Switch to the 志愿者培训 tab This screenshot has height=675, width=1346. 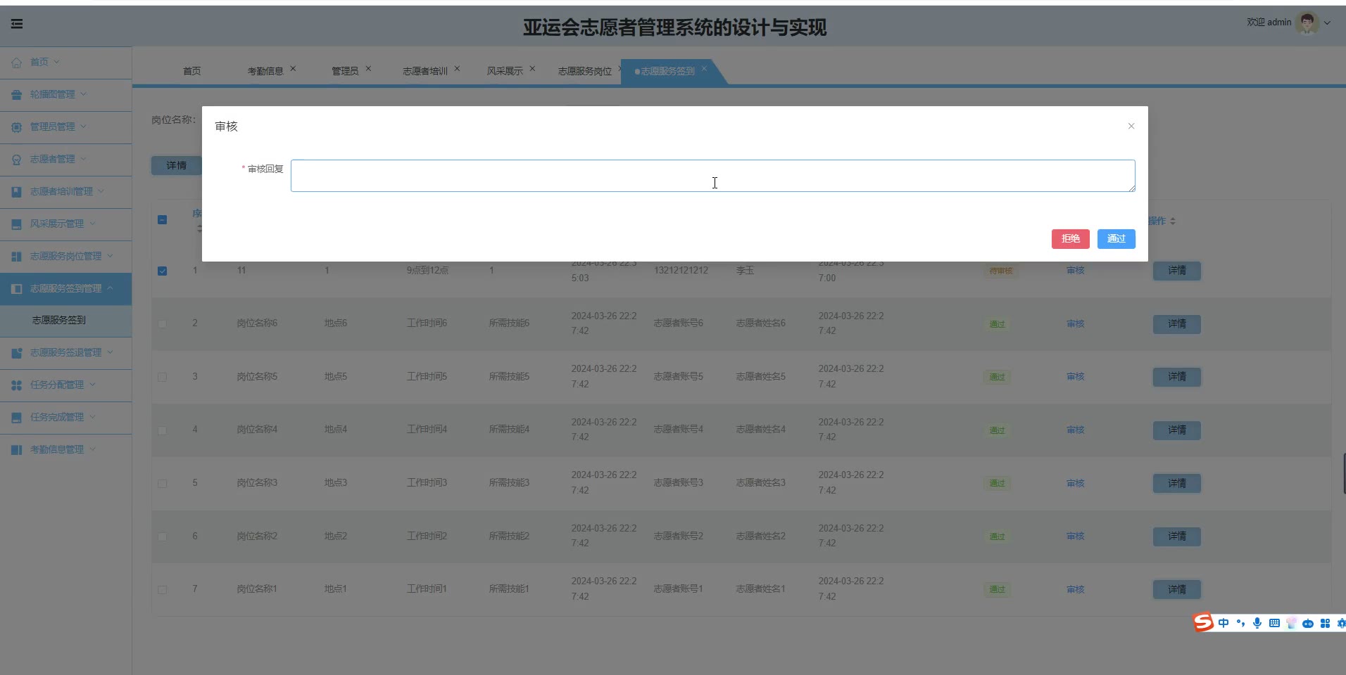point(425,71)
